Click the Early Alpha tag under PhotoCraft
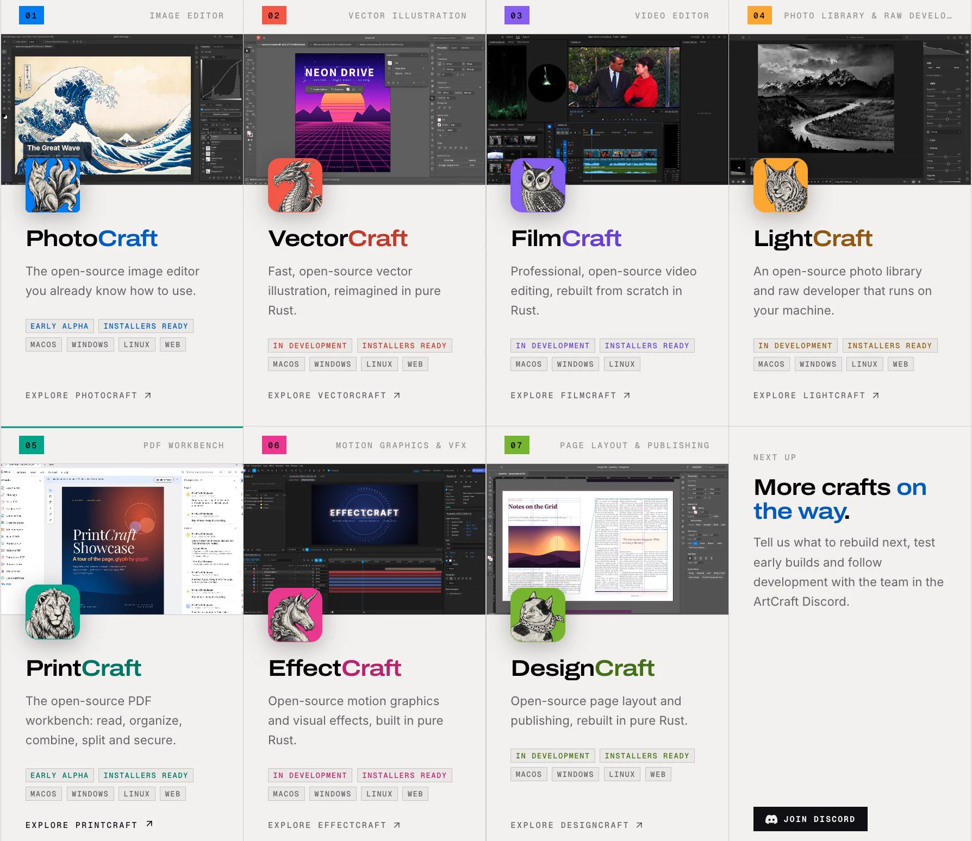 [59, 326]
